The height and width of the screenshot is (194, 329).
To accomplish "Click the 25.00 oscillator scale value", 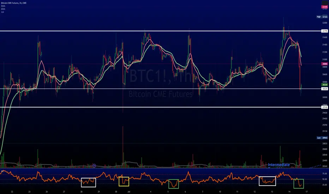I will pos(325,185).
